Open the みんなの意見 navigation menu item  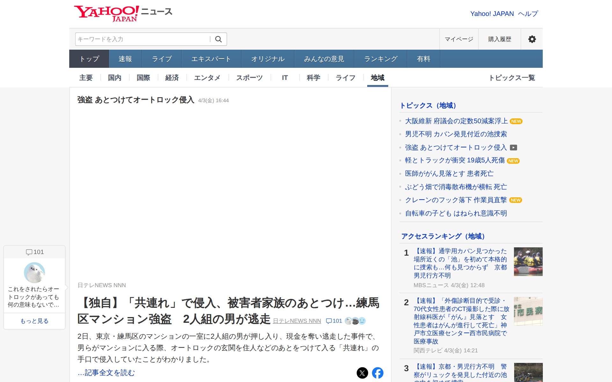click(324, 59)
